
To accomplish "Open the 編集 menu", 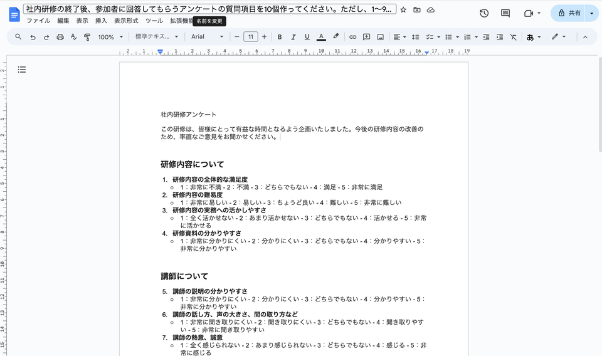I will pyautogui.click(x=63, y=21).
